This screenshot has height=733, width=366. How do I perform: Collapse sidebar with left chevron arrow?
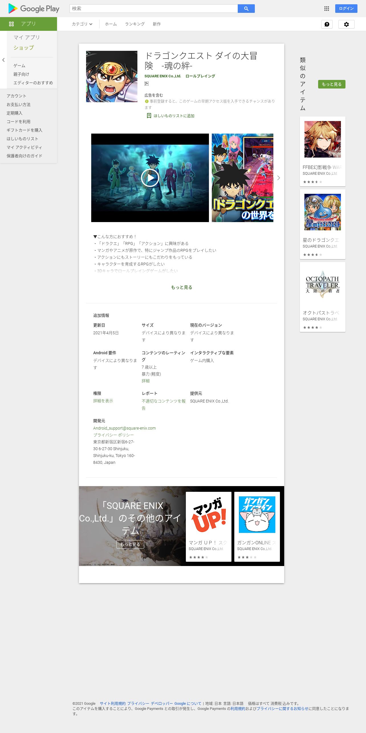[x=3, y=60]
